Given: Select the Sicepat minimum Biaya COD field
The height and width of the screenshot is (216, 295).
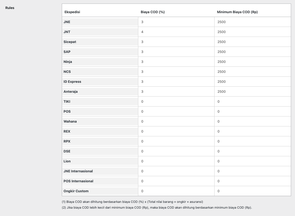Looking at the screenshot, I should point(253,42).
